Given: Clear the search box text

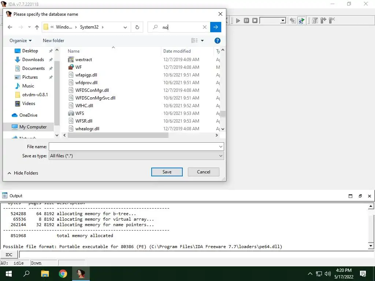Looking at the screenshot, I should click(205, 27).
